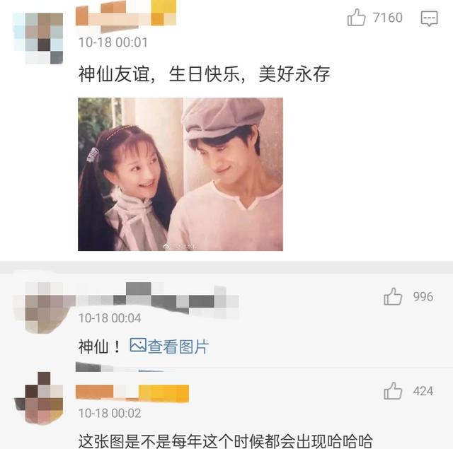The image size is (453, 449).
Task: Select the reply text 神仙!
Action: (x=100, y=346)
